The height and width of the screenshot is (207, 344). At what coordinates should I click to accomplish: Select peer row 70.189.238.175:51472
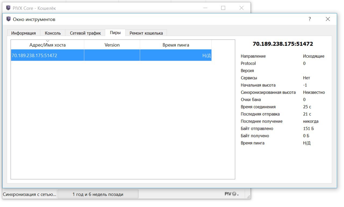click(x=111, y=55)
